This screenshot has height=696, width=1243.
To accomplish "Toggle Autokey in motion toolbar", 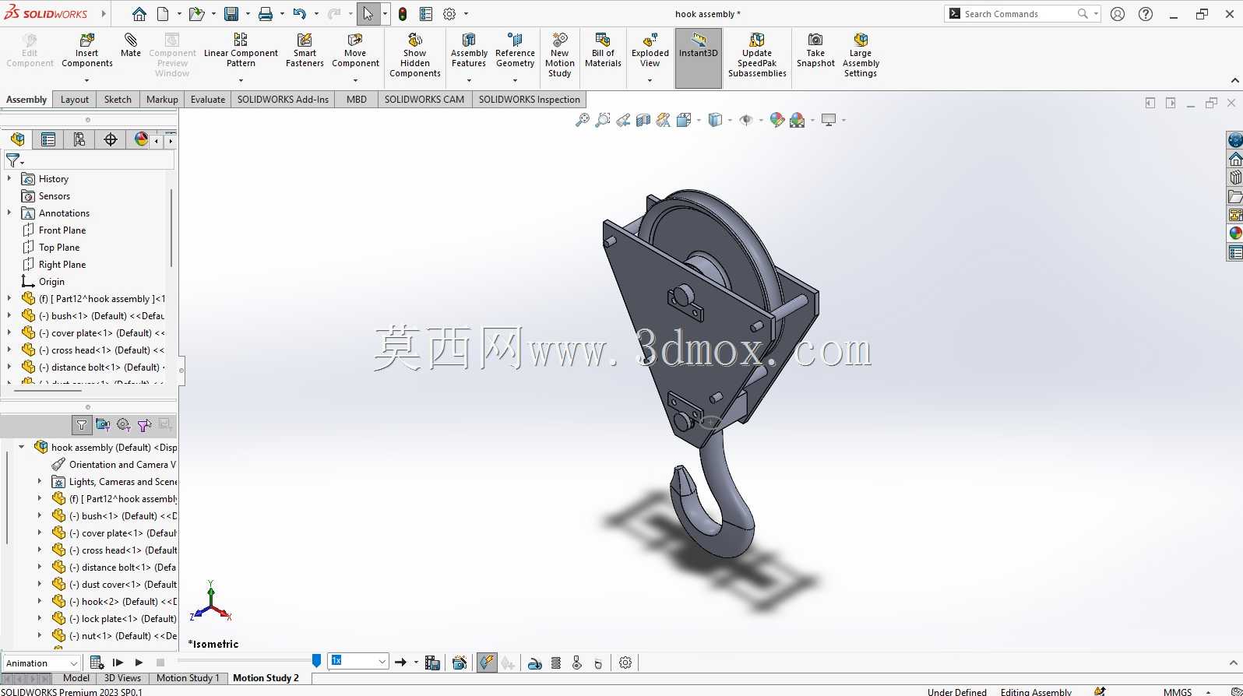I will (487, 663).
